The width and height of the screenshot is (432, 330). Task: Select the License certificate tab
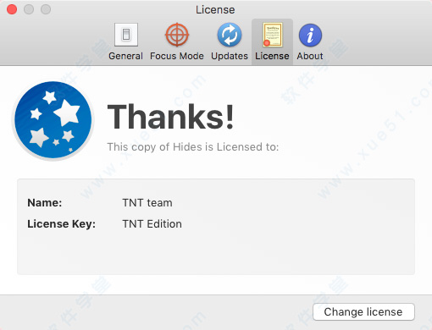[x=272, y=41]
